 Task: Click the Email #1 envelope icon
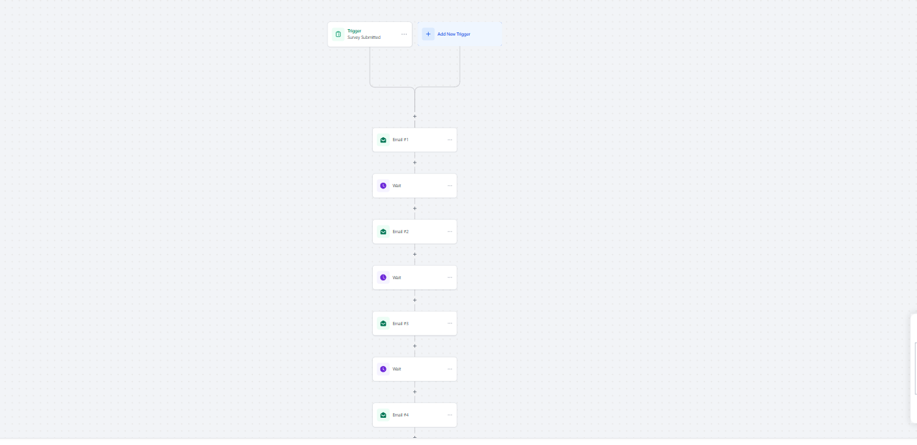pos(383,140)
